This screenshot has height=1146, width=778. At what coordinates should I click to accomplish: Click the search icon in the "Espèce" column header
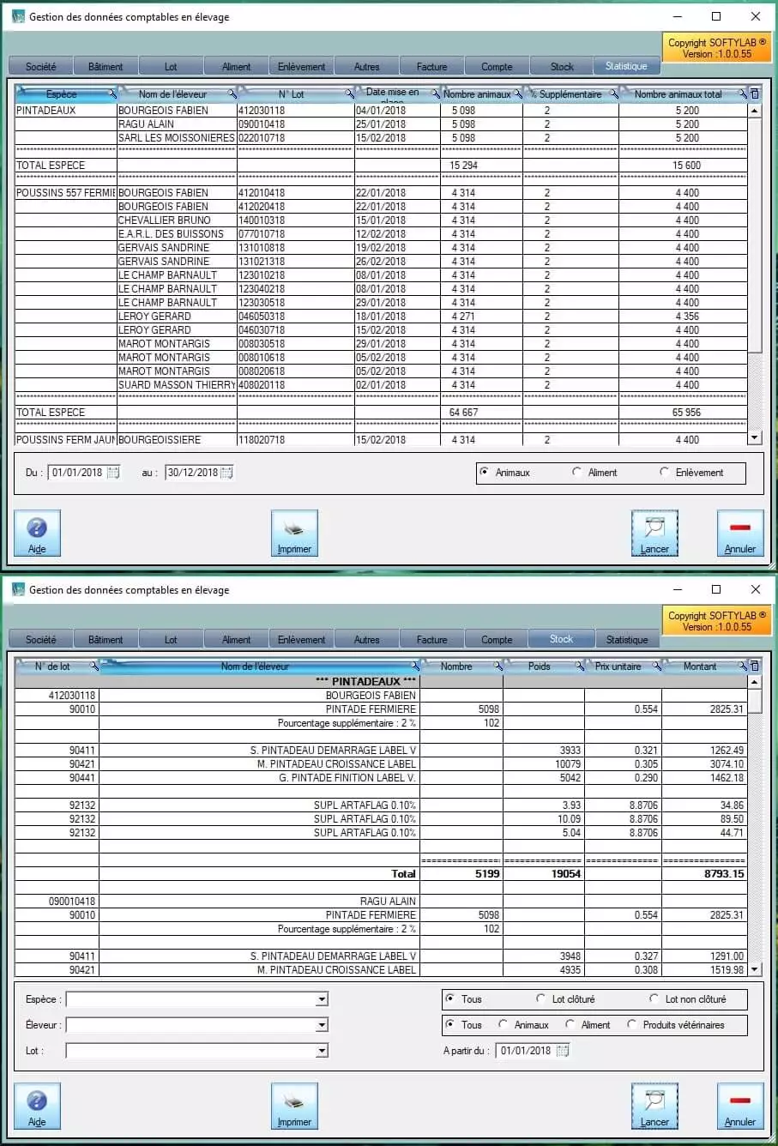click(x=112, y=93)
